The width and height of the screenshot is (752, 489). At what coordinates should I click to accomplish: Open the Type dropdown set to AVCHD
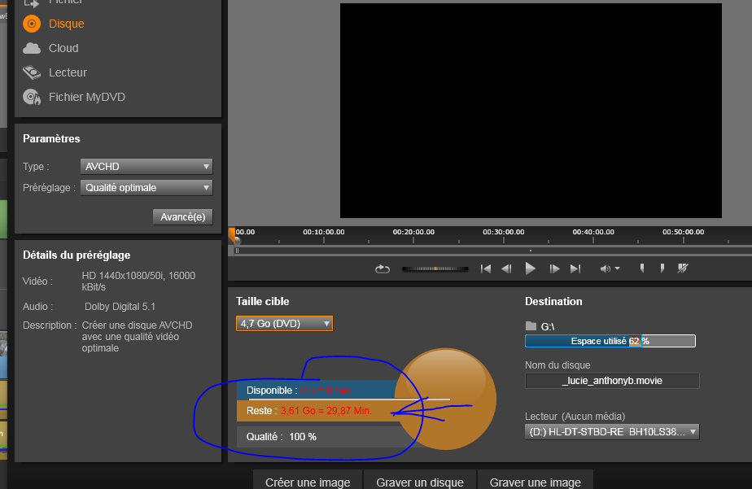[146, 166]
